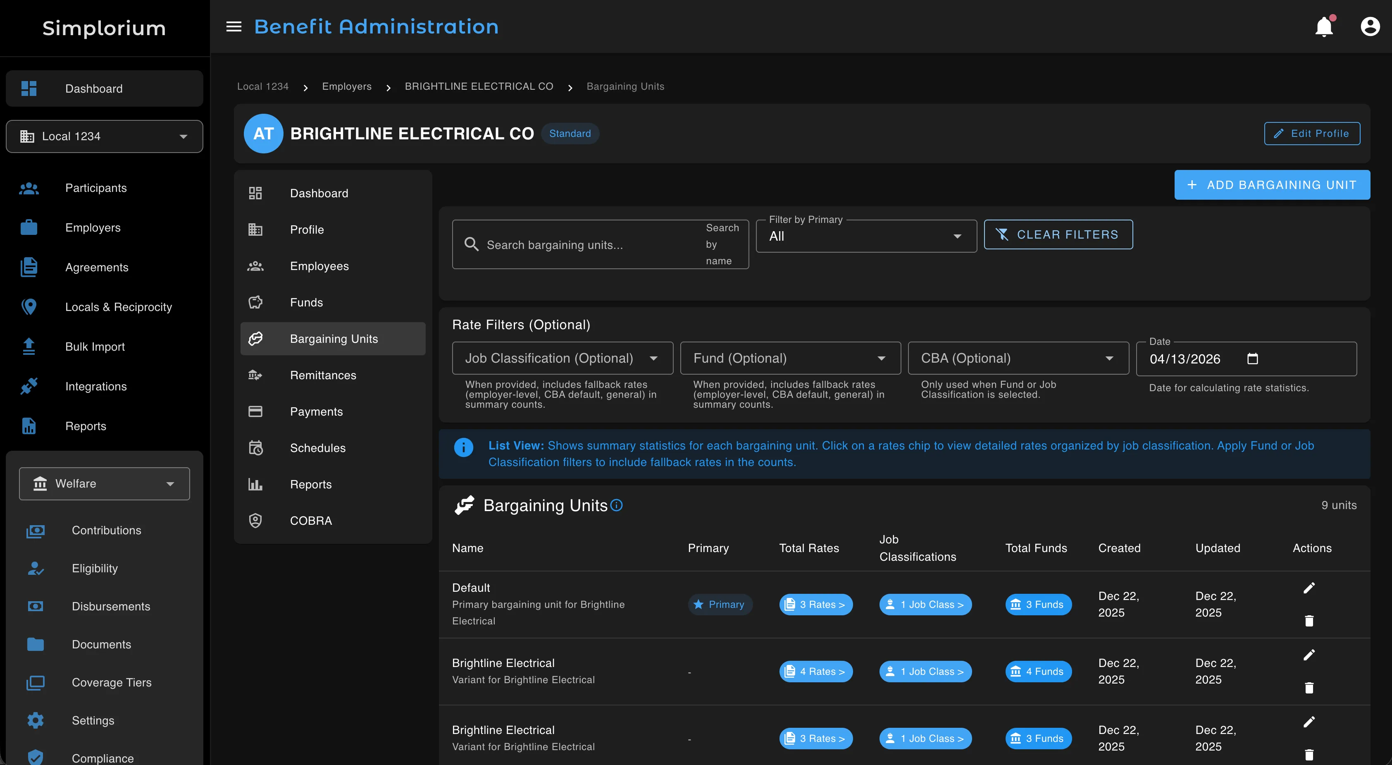Open the Participants section from sidebar
The image size is (1392, 765).
tap(95, 188)
